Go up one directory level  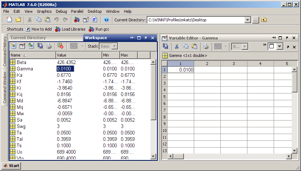click(x=264, y=20)
